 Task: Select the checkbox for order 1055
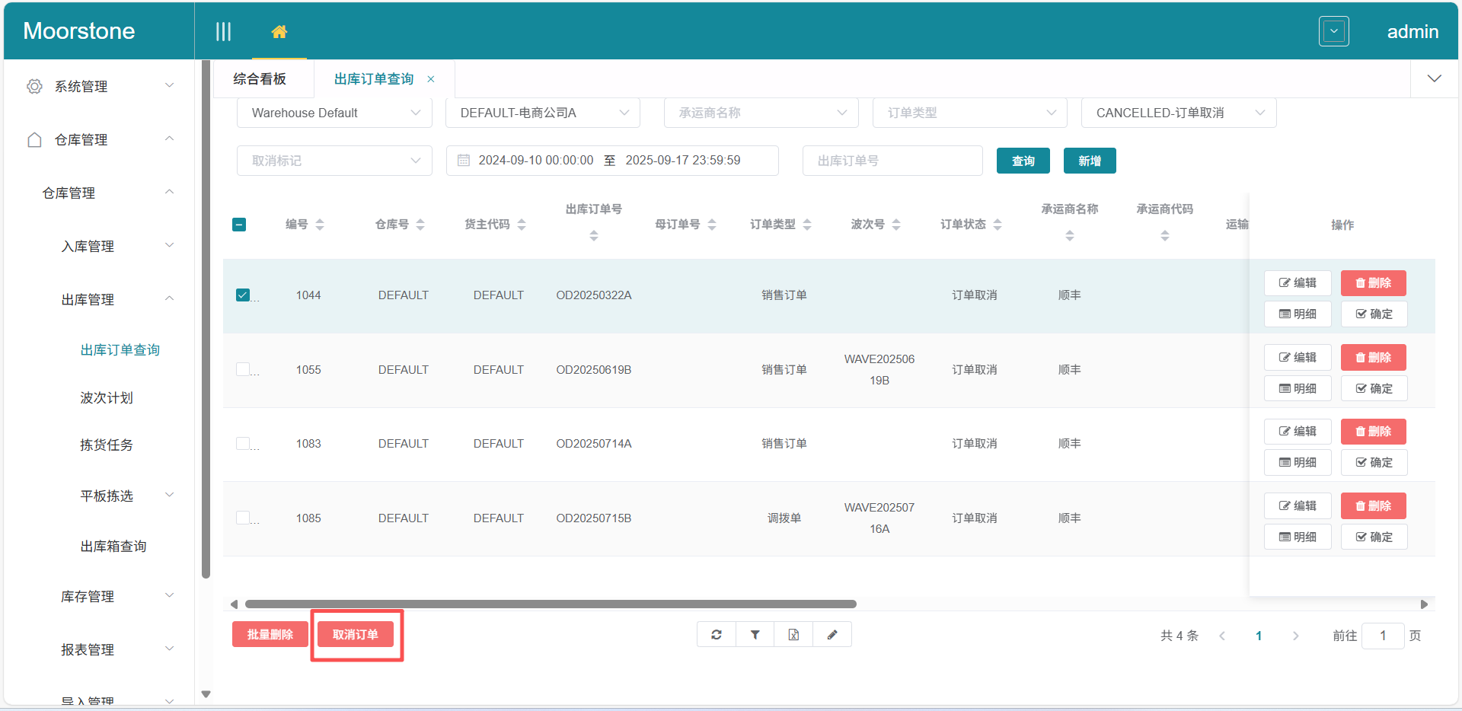(243, 369)
